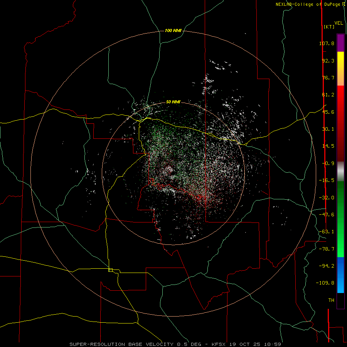Select the 92.3 scale value

click(x=328, y=61)
